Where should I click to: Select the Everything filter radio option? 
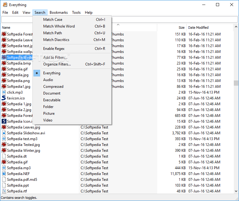pos(72,73)
